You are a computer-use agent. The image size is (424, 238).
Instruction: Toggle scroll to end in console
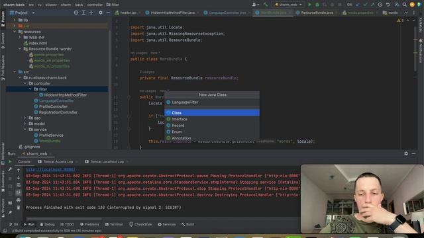click(19, 192)
